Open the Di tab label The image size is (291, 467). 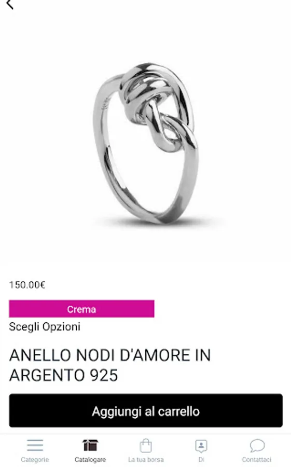201,460
